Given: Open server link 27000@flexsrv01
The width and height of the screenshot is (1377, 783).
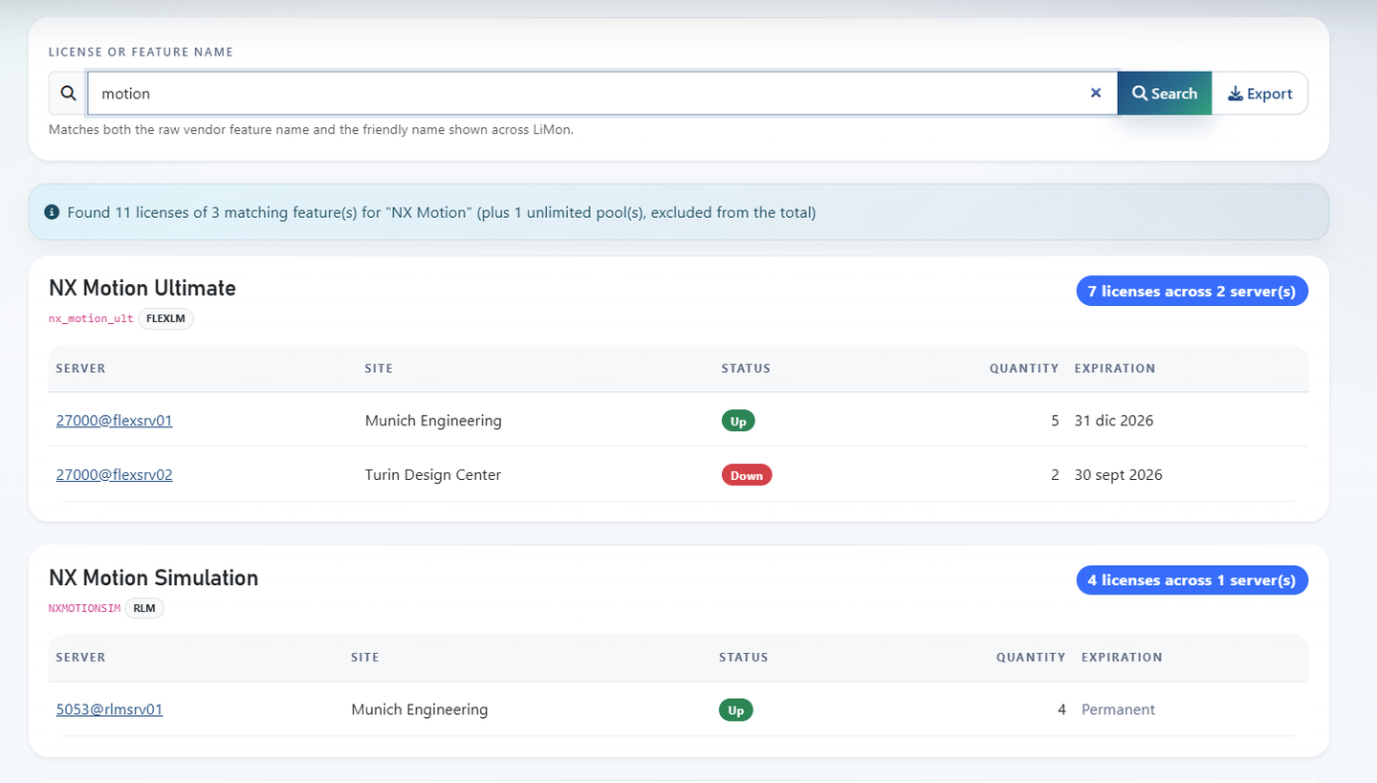Looking at the screenshot, I should 114,420.
